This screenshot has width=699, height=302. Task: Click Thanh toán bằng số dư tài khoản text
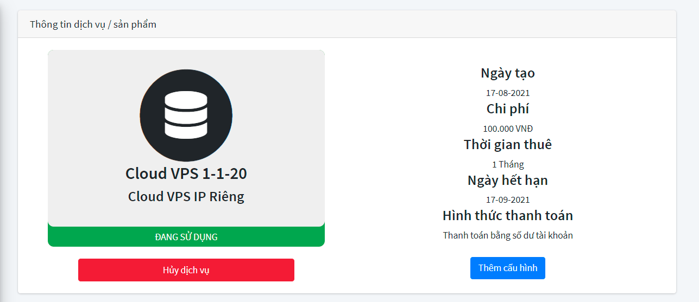(x=507, y=235)
